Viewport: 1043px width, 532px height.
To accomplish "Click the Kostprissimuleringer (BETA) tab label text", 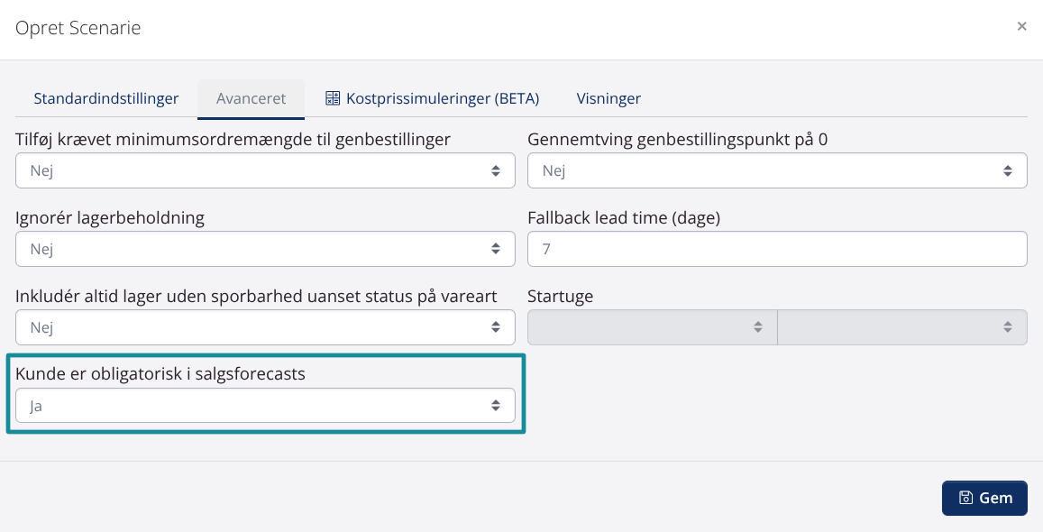I will (443, 98).
